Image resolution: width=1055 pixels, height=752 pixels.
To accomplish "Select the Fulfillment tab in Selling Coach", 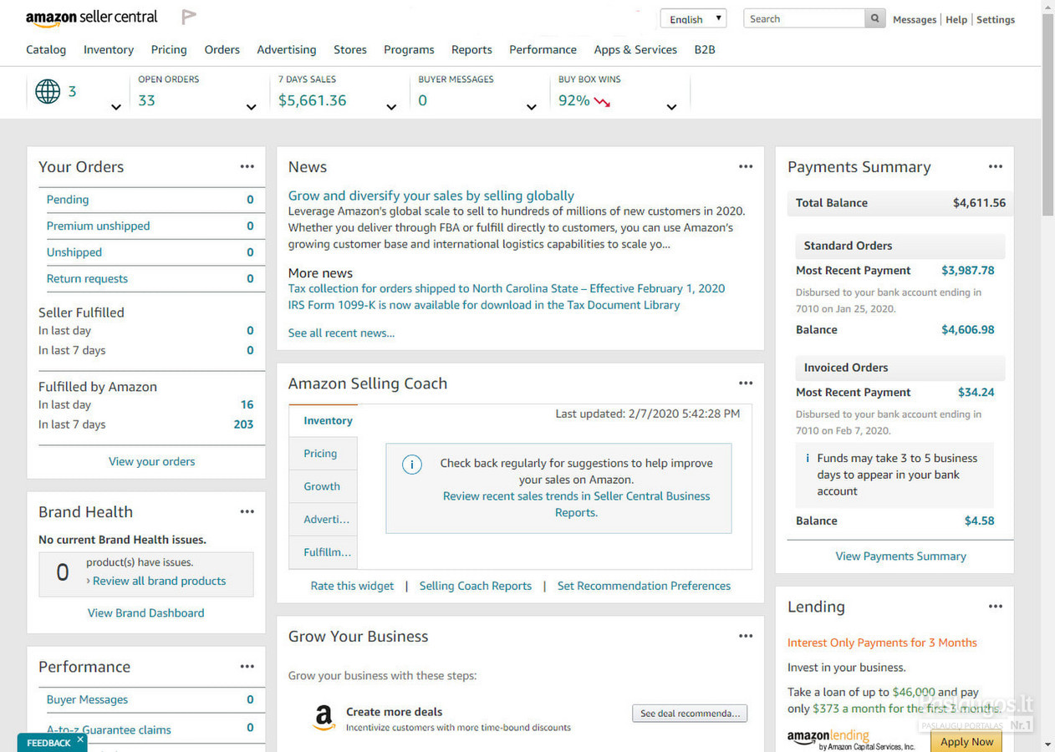I will pyautogui.click(x=324, y=552).
